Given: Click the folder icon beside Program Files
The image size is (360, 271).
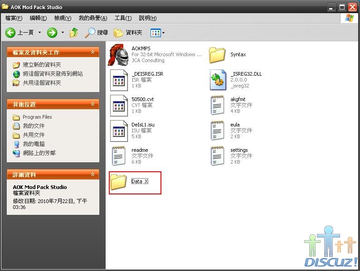Looking at the screenshot, I should tap(16, 117).
